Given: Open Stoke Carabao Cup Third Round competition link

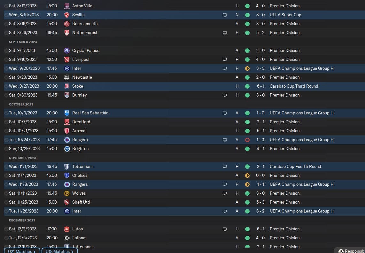Looking at the screenshot, I should pyautogui.click(x=294, y=86).
